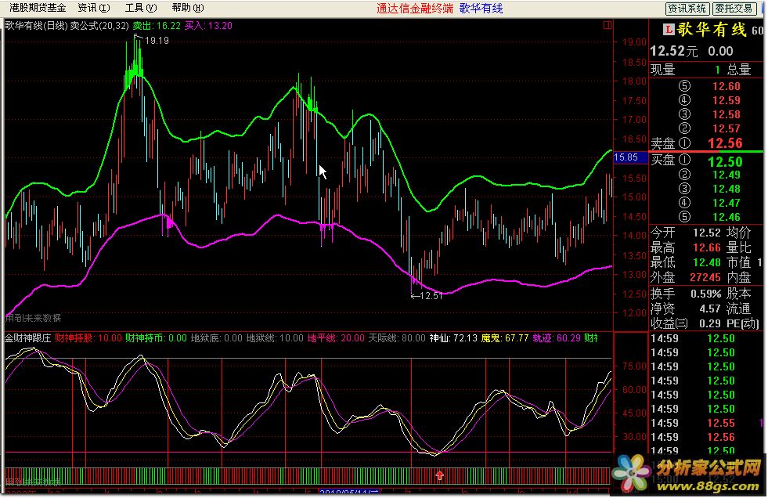
Task: Select sell level ⑤ circled icon at 12.60
Action: point(684,86)
